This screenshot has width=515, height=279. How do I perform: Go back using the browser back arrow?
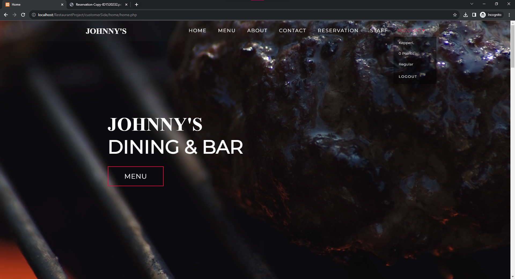pos(6,15)
